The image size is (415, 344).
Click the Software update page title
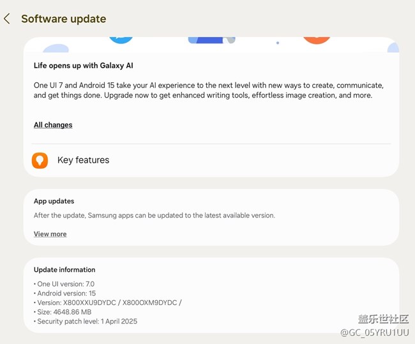64,19
